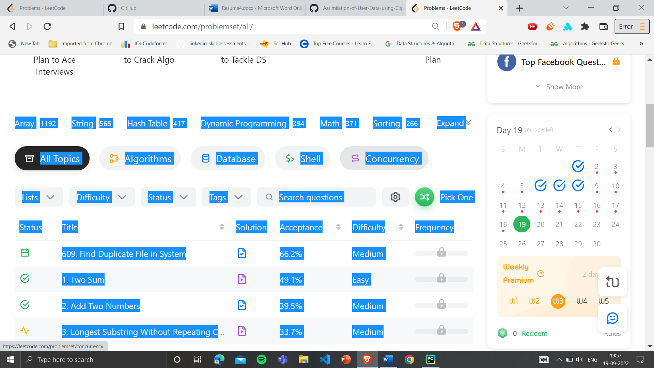Open the feedback smiley icon

612,318
